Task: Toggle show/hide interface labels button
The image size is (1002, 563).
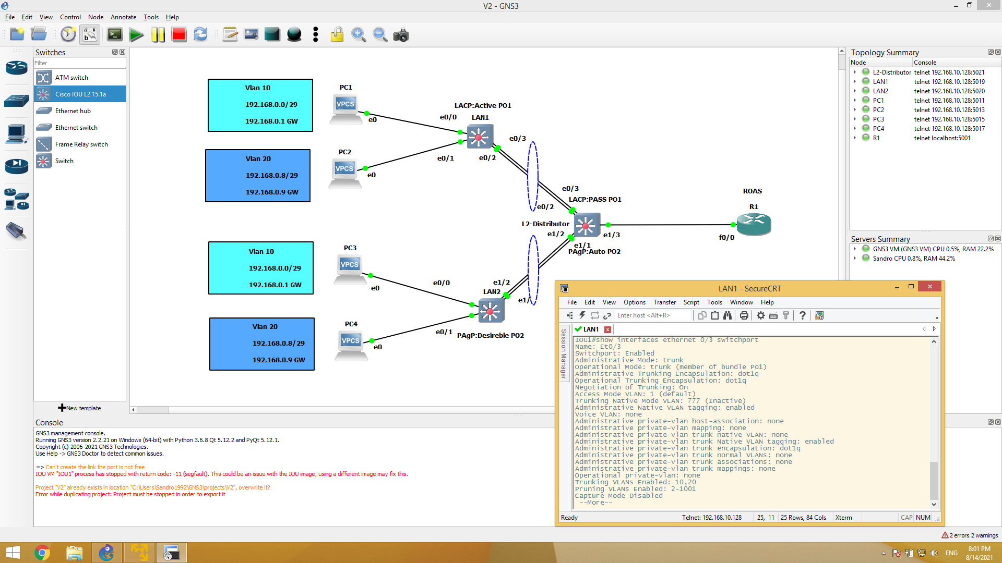Action: [90, 35]
